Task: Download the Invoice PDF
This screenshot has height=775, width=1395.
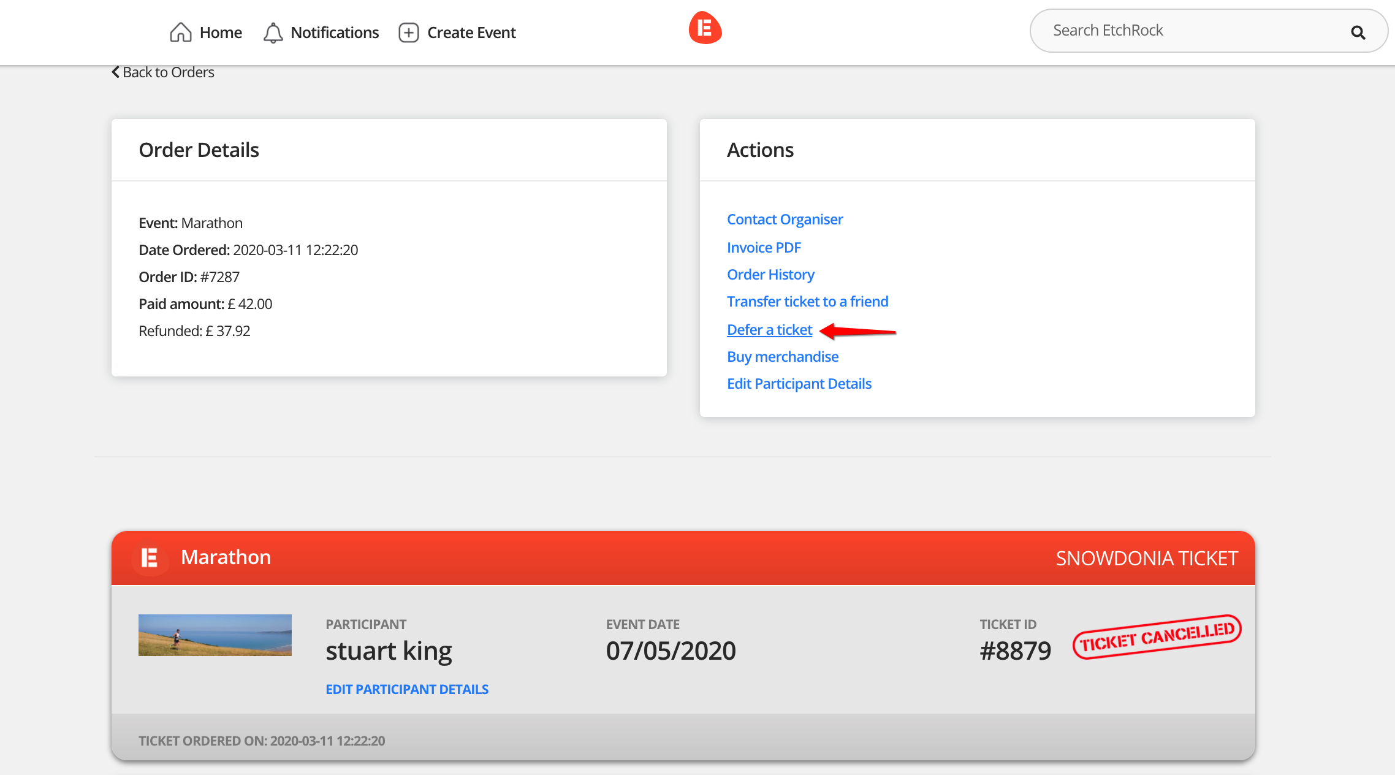Action: click(764, 248)
